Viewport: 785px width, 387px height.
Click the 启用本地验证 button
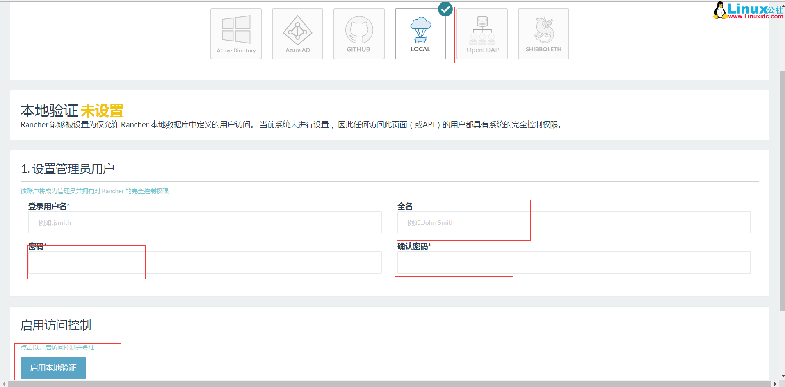pyautogui.click(x=53, y=368)
